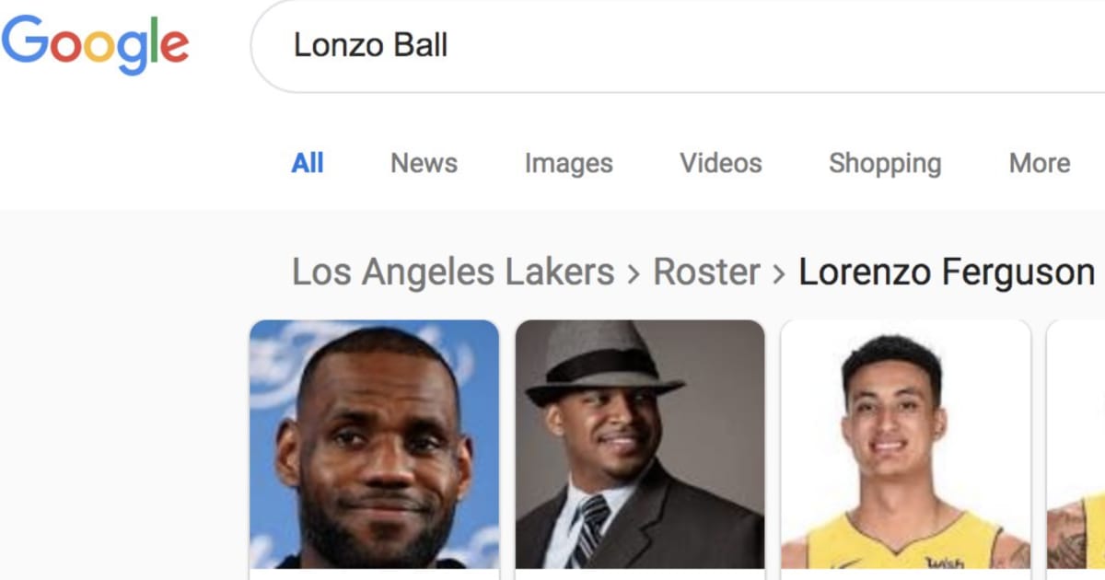Go to the Videos tab
Viewport: 1105px width, 580px height.
[721, 163]
